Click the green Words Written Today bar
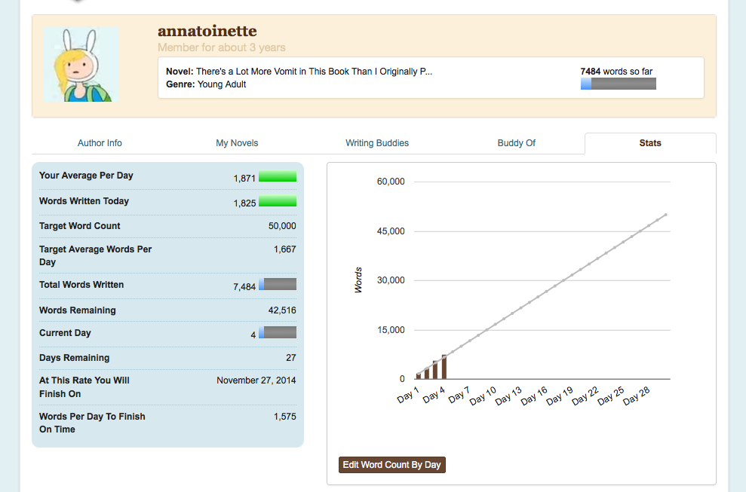The height and width of the screenshot is (492, 746). [x=277, y=201]
